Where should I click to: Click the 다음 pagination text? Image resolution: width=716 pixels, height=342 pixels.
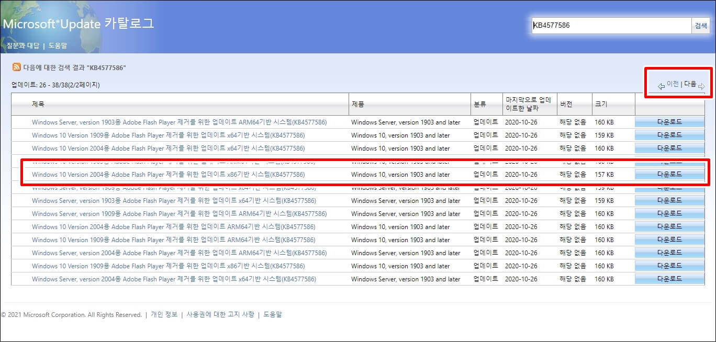[690, 84]
